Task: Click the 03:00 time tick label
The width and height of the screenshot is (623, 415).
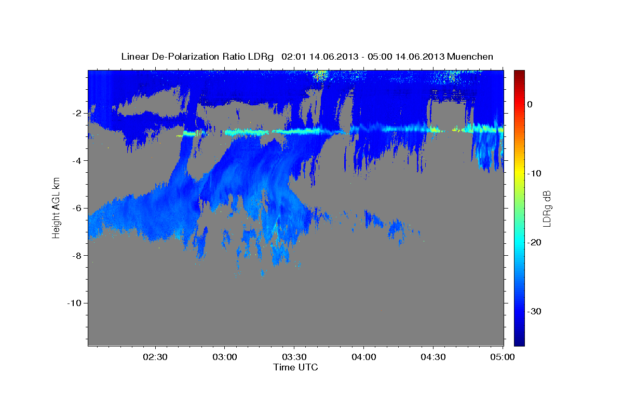Action: point(225,357)
